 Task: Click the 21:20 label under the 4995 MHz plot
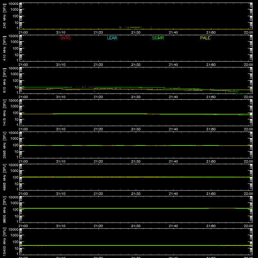click(98, 194)
